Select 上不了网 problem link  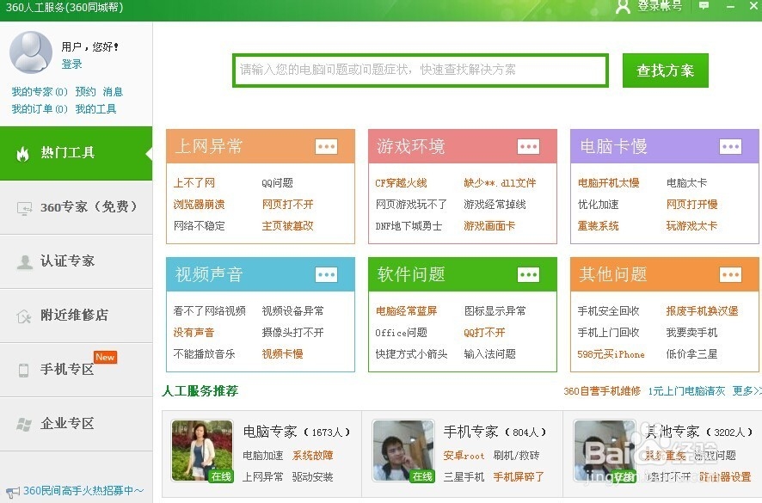coord(194,183)
